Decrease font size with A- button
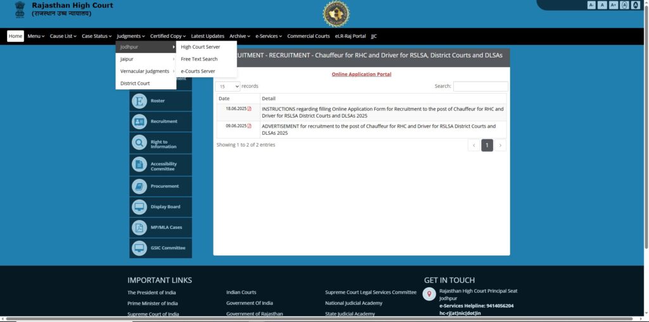Image resolution: width=649 pixels, height=322 pixels. tap(591, 5)
